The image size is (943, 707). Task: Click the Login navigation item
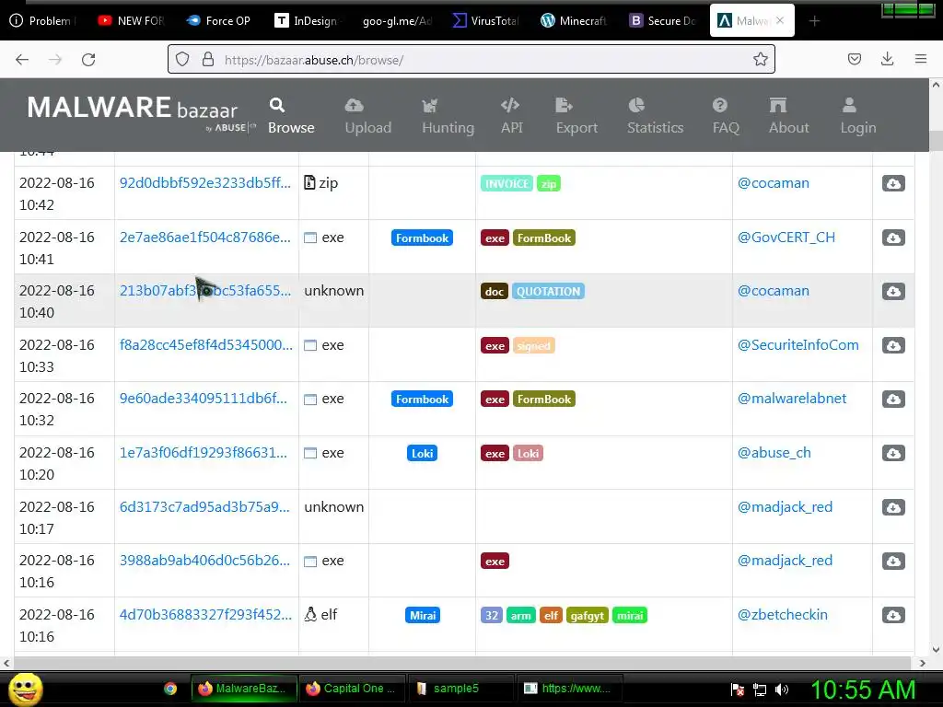857,116
